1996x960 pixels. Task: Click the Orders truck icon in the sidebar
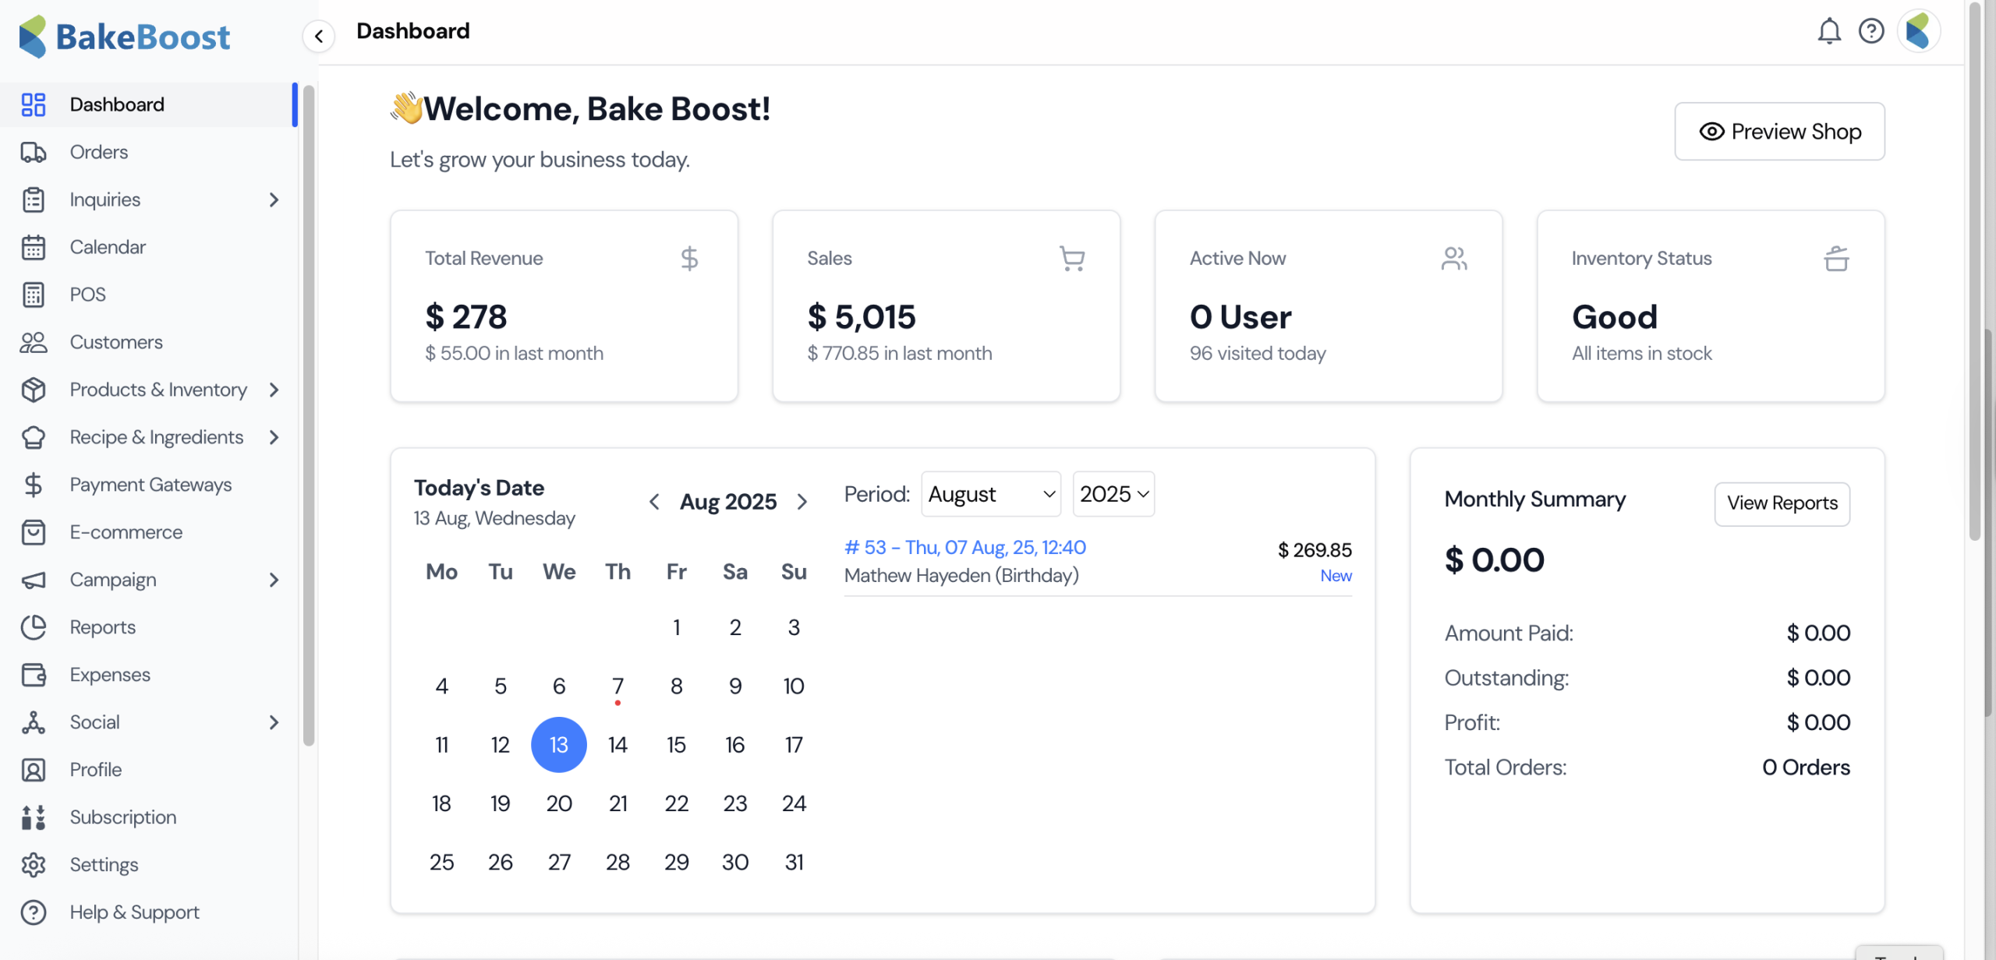coord(34,152)
